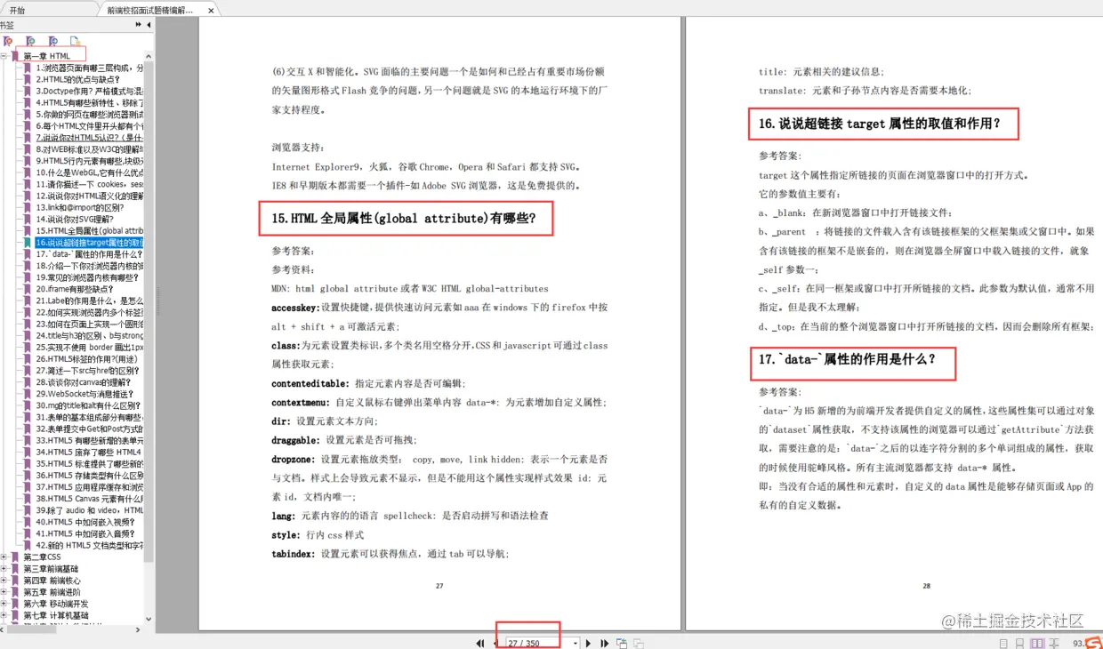Viewport: 1103px width, 649px height.
Task: Expand the 第四章 前端核心 bookmark node
Action: point(4,581)
